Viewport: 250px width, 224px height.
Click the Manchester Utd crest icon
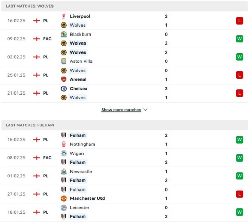click(64, 198)
